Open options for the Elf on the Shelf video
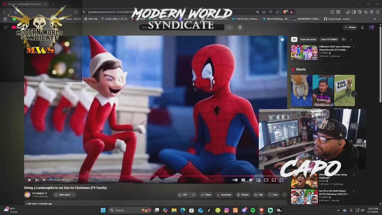Screen dimensions: 382x215 (x=354, y=191)
